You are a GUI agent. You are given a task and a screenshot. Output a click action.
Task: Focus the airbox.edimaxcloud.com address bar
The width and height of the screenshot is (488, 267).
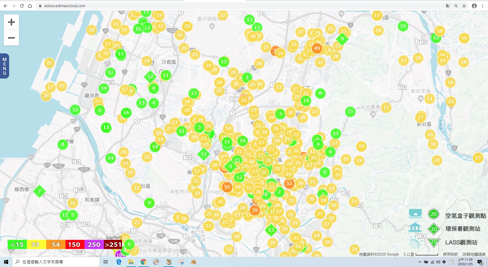239,6
